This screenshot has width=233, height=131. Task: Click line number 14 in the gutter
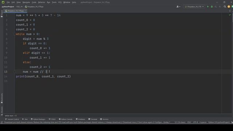click(6, 76)
